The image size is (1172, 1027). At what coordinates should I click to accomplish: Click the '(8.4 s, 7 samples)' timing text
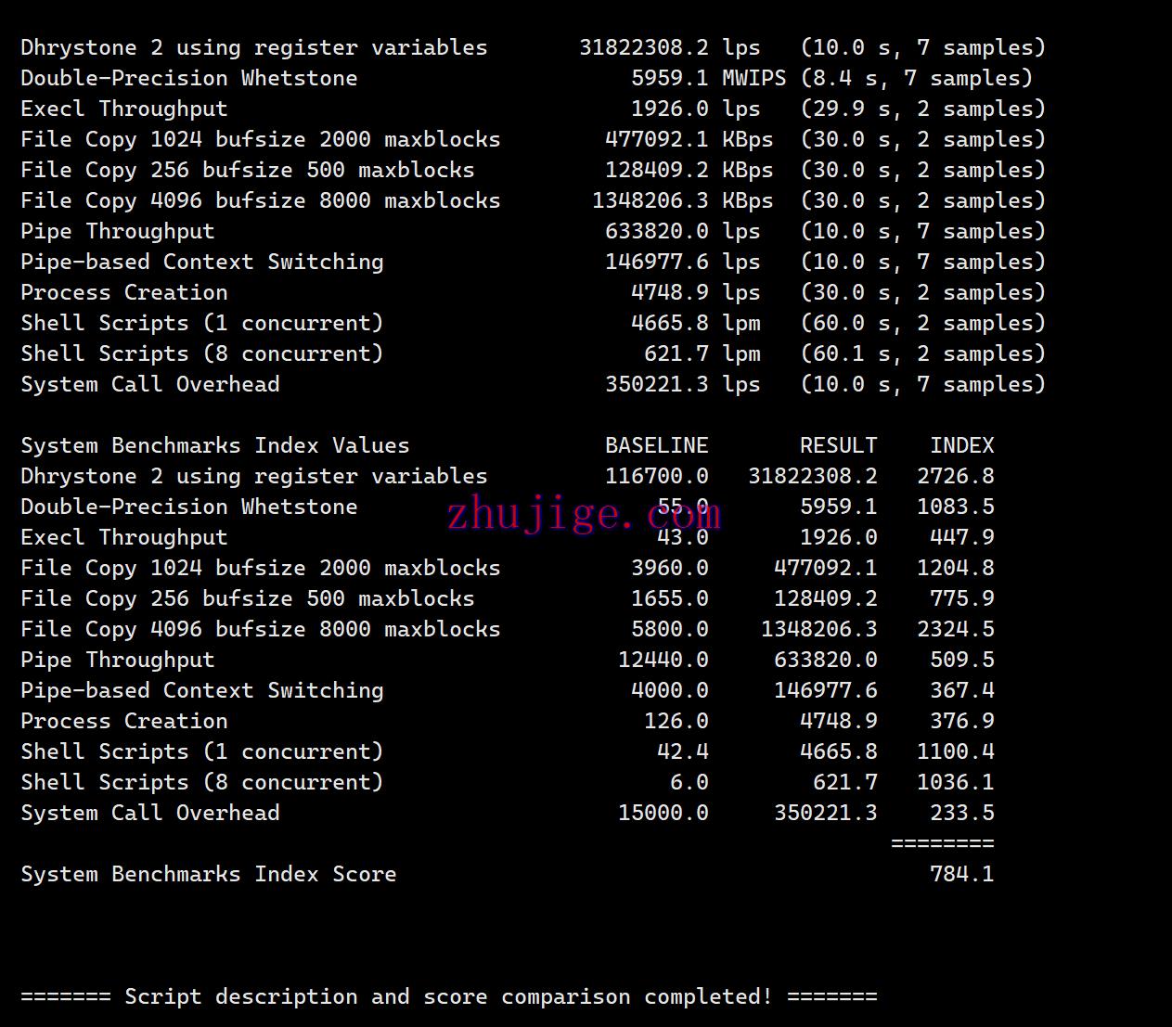click(916, 78)
